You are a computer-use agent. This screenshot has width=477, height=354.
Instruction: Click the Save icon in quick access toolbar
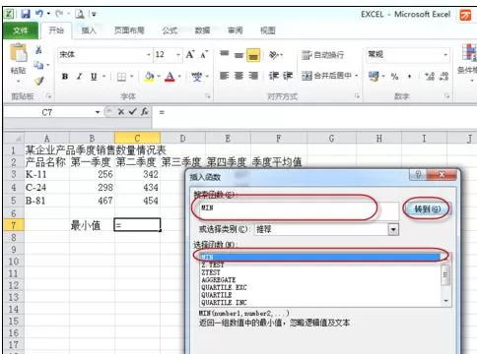point(26,14)
